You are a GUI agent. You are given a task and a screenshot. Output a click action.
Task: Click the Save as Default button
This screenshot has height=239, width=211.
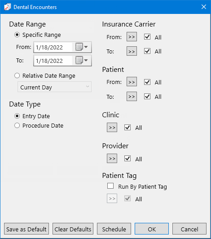click(x=26, y=229)
